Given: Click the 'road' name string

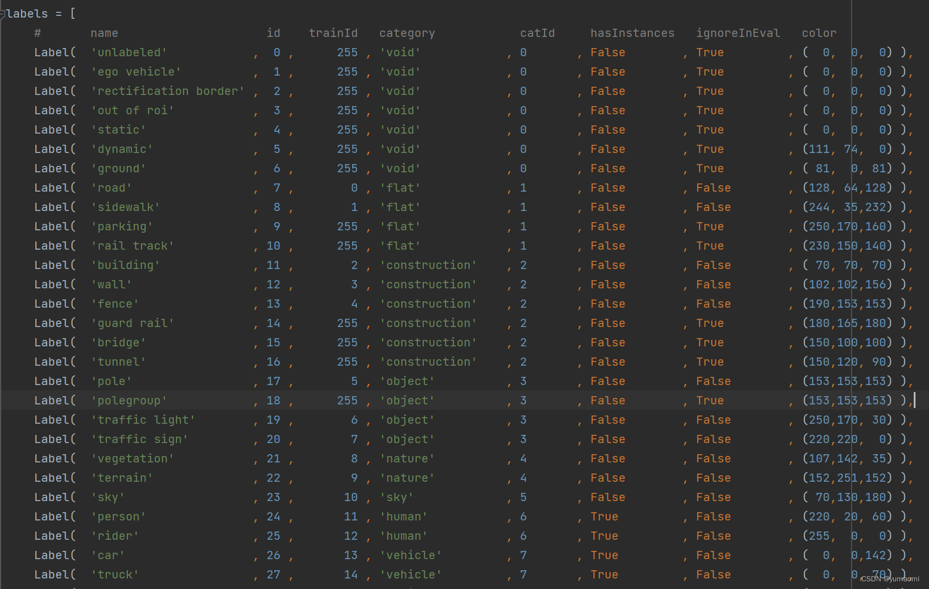Looking at the screenshot, I should [112, 188].
